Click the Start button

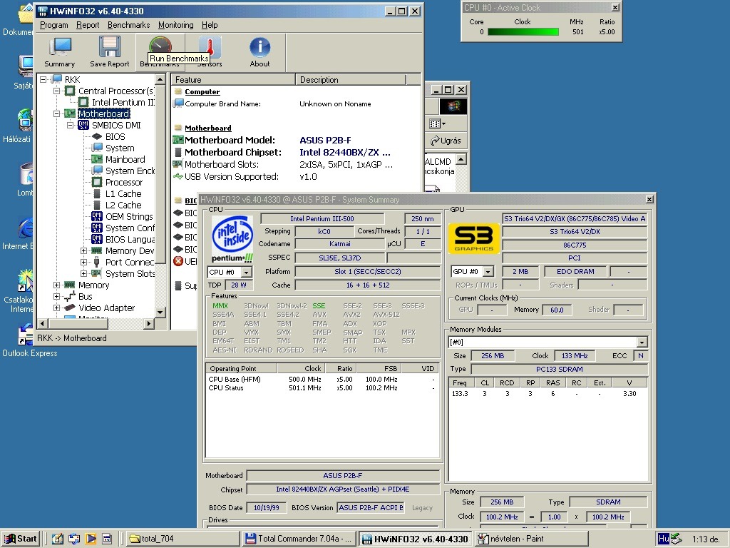[x=21, y=539]
